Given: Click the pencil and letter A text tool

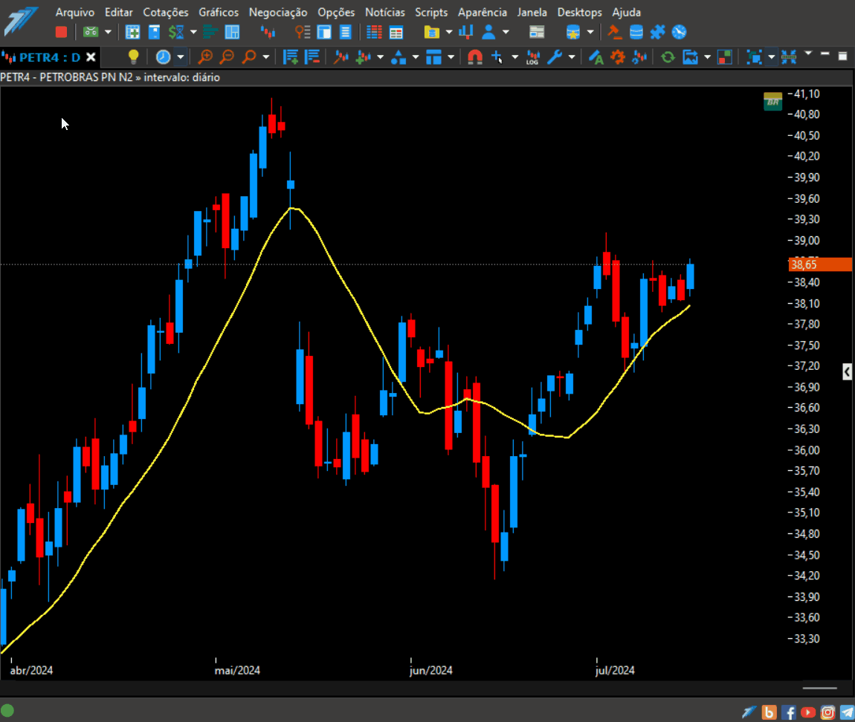Looking at the screenshot, I should [x=596, y=56].
